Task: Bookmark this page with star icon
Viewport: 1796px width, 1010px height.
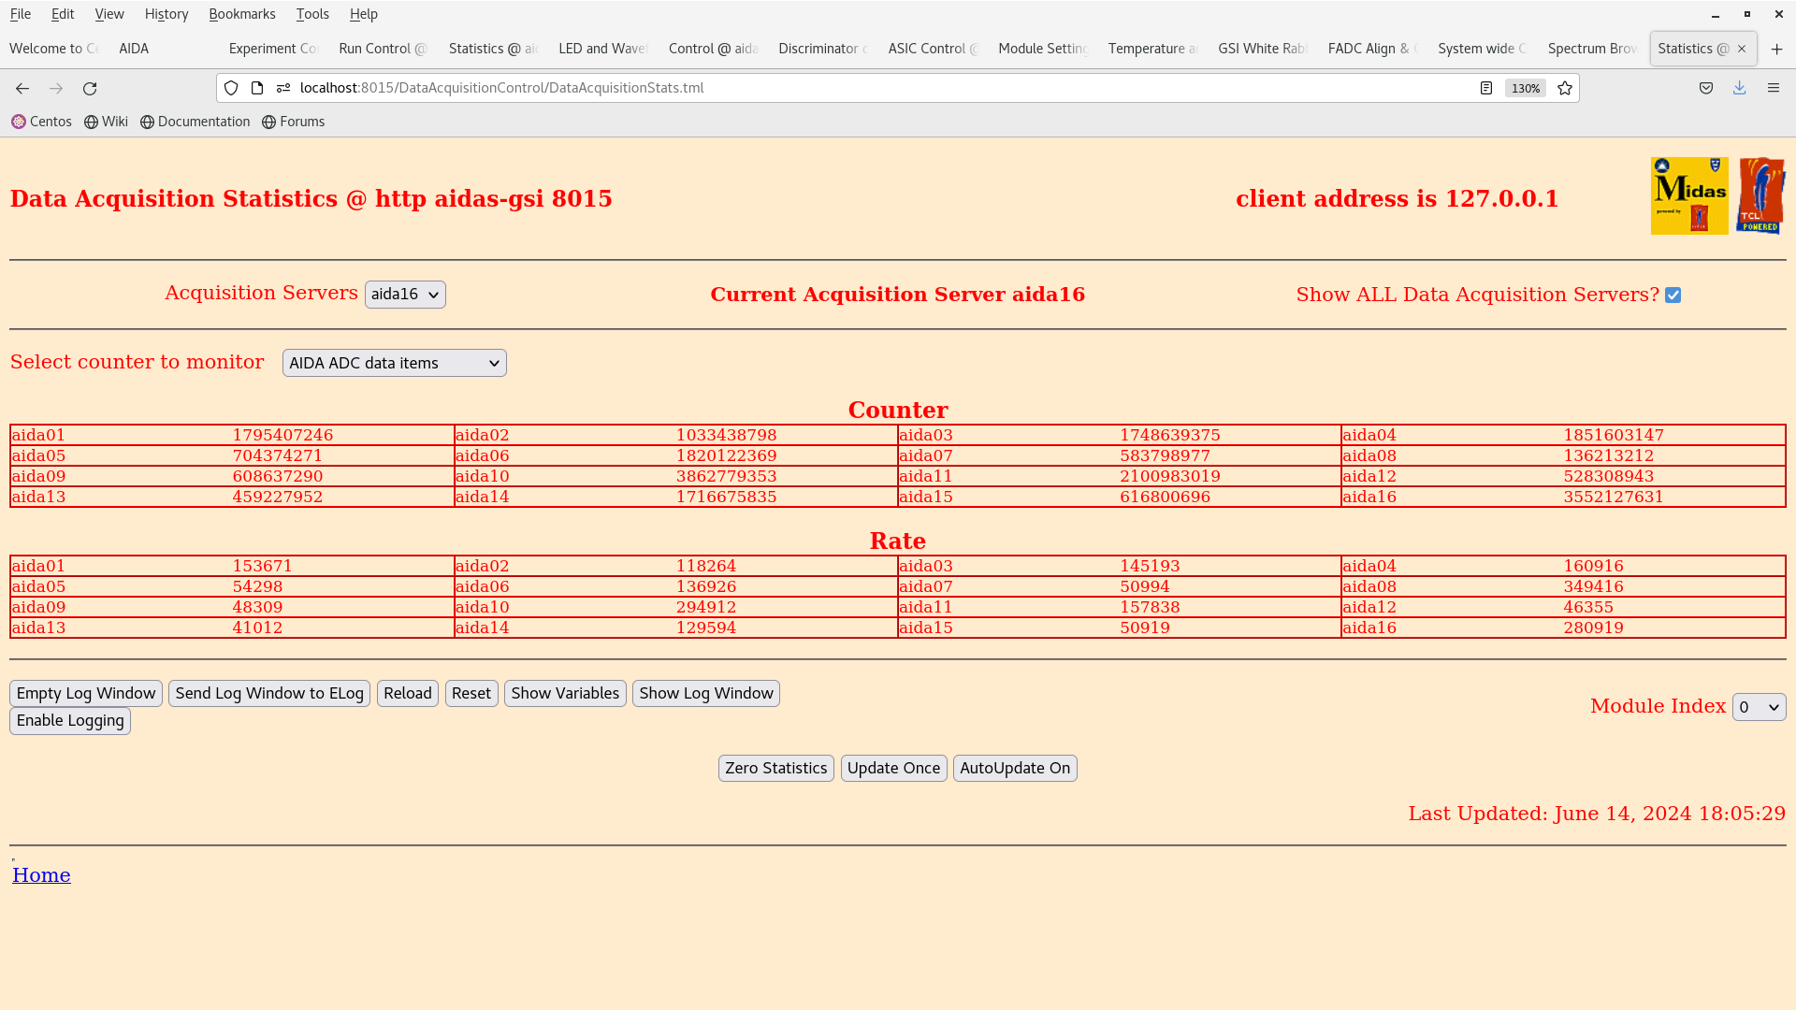Action: [1565, 88]
